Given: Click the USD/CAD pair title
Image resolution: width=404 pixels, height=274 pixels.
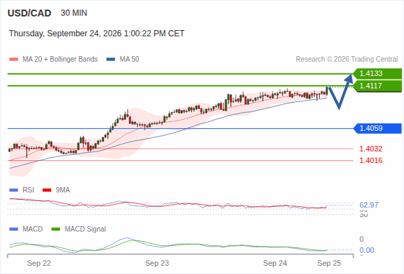Looking at the screenshot, I should (x=29, y=13).
